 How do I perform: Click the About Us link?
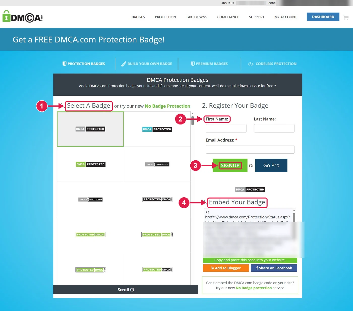[x=228, y=3]
